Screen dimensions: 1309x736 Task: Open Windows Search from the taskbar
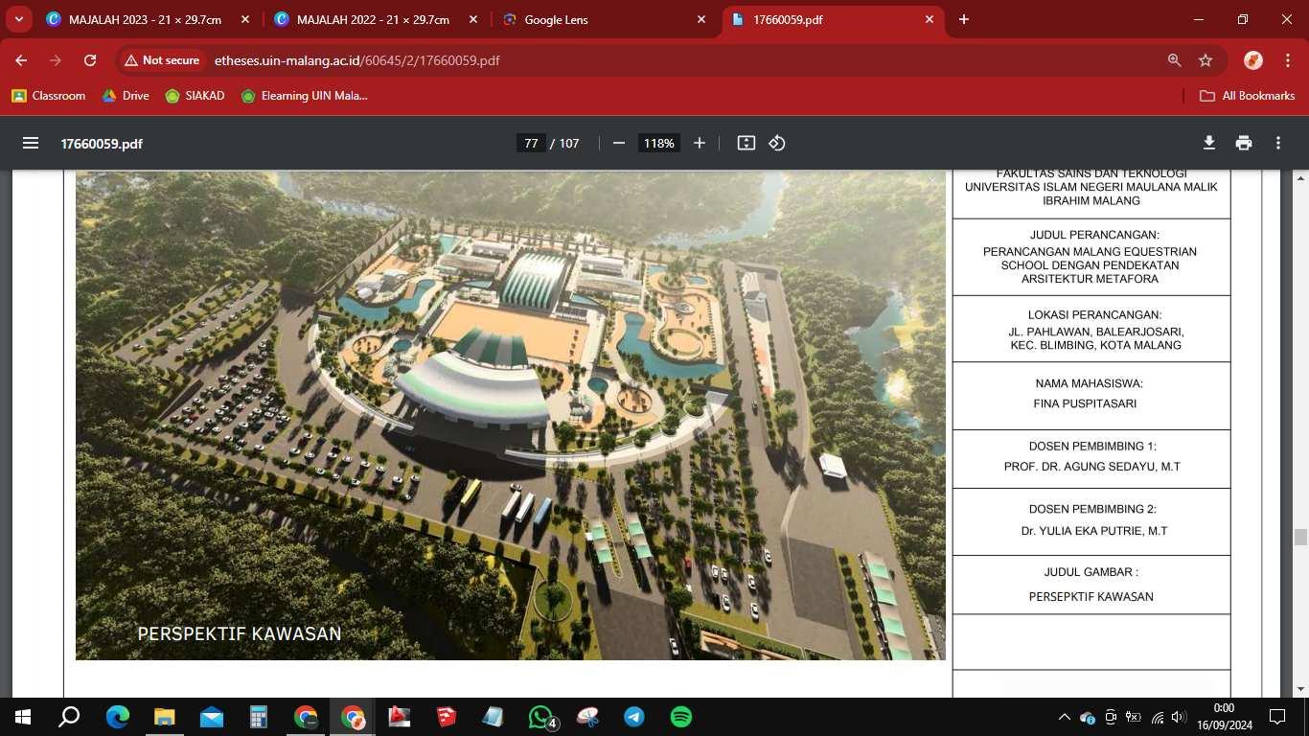(x=69, y=717)
